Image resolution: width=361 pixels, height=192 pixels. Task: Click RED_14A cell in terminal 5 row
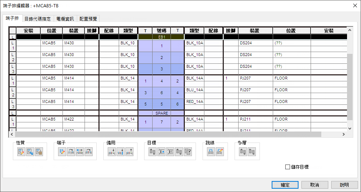click(194, 101)
